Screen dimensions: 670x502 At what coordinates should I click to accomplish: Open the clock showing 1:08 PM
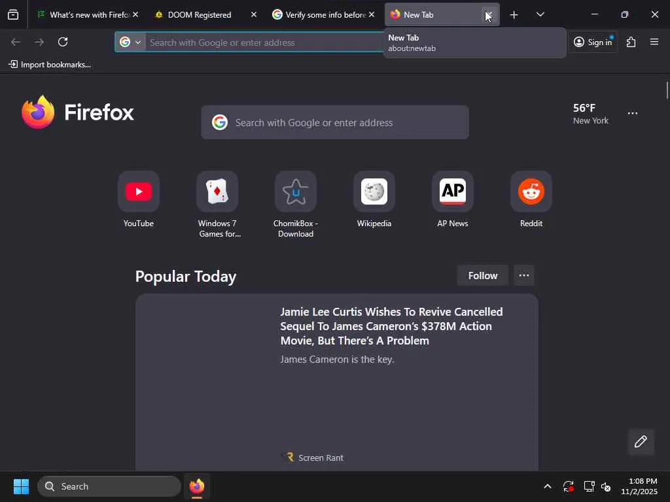(639, 486)
